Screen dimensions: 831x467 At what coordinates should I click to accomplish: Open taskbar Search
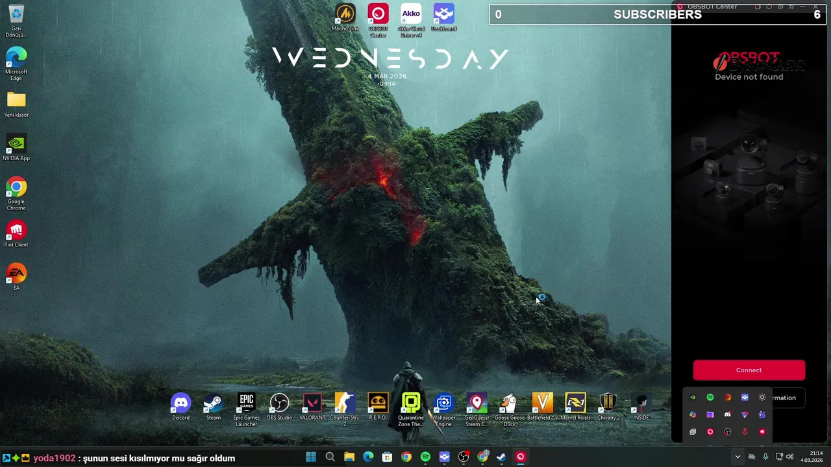(x=330, y=457)
